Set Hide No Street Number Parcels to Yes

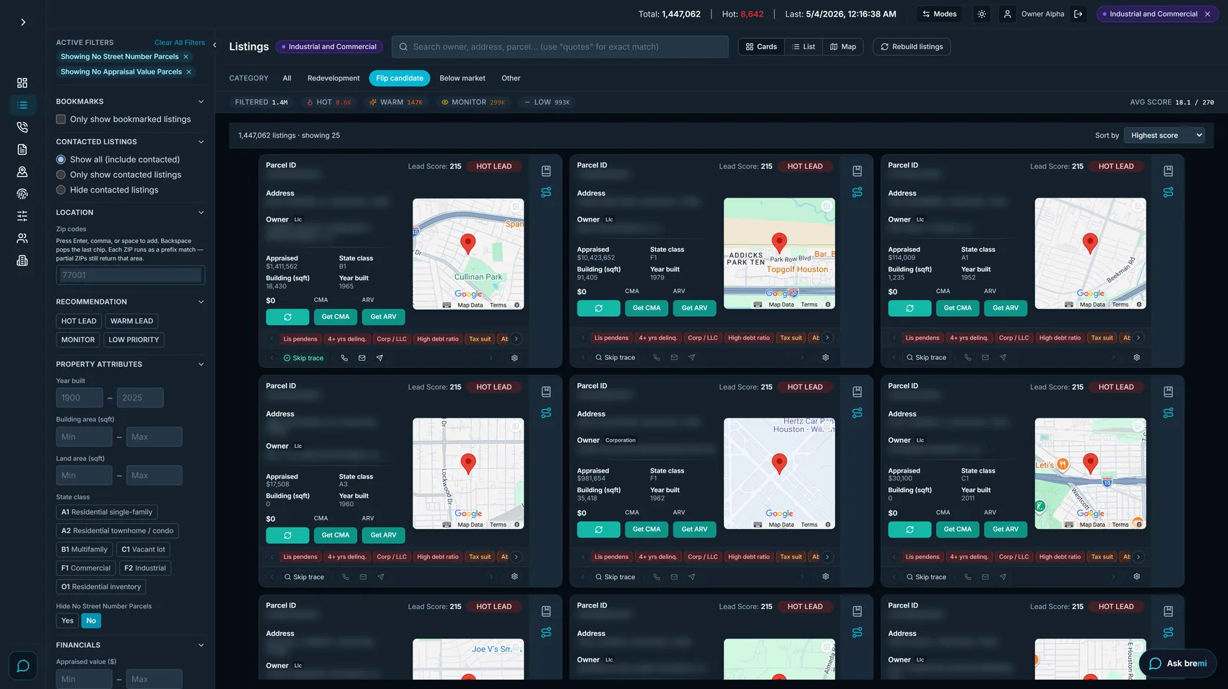pos(67,620)
